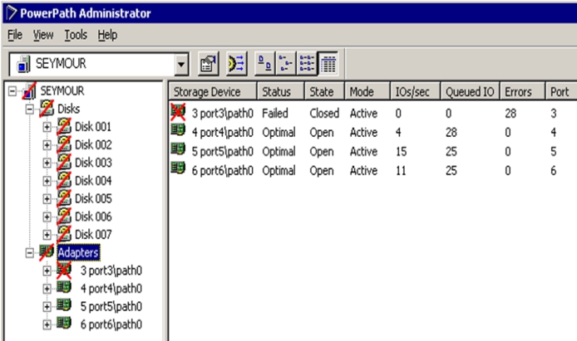Screen dimensions: 577x341
Task: Click the 4 port4\path0 row icon in list
Action: [x=178, y=130]
